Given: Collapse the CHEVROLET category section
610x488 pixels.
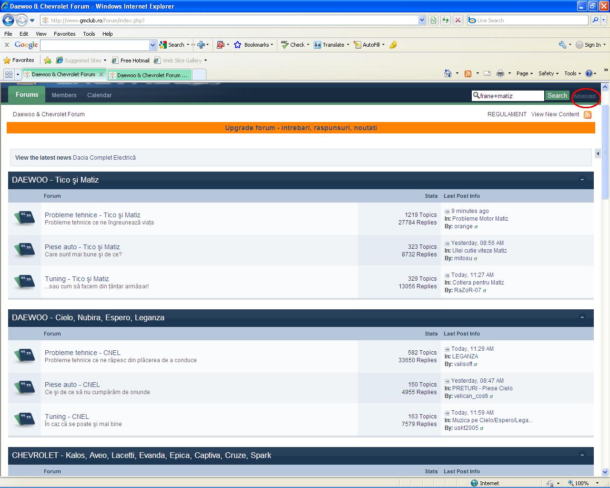Looking at the screenshot, I should 582,455.
